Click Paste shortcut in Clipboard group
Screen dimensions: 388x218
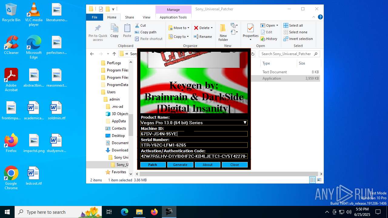(x=149, y=39)
